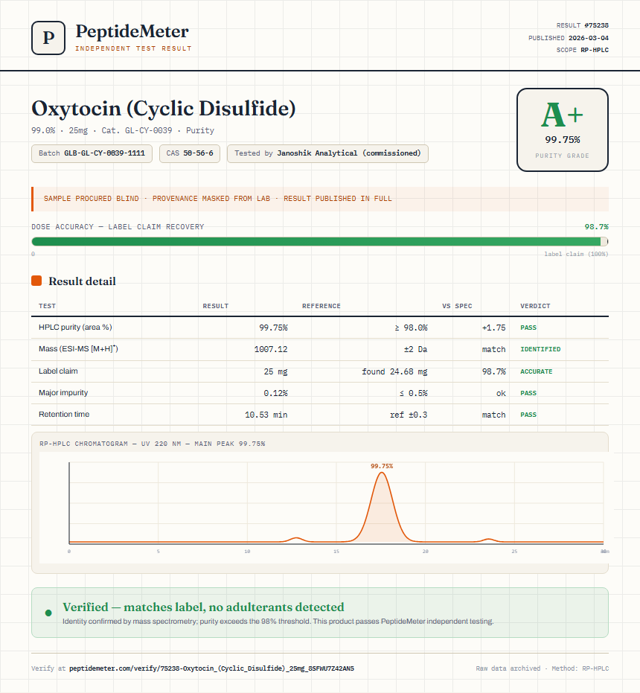This screenshot has width=640, height=693.
Task: Click the REFERENCE column header
Action: click(321, 306)
